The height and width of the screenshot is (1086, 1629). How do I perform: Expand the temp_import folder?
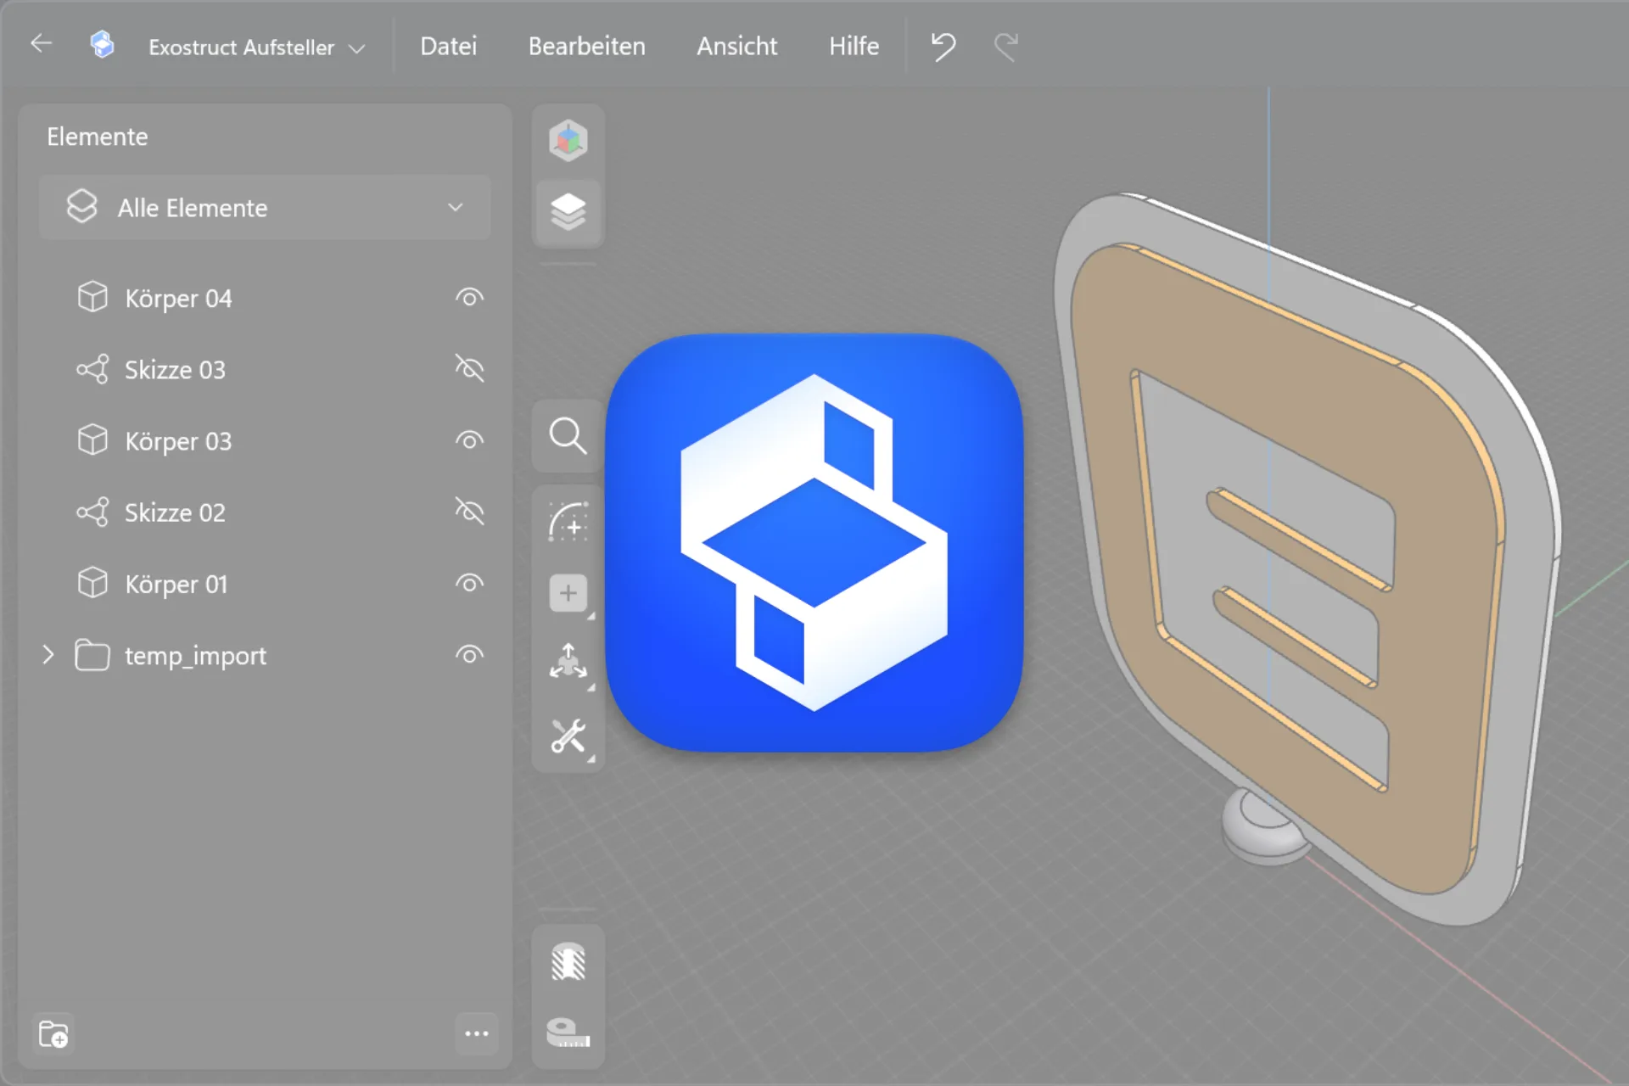pos(48,655)
